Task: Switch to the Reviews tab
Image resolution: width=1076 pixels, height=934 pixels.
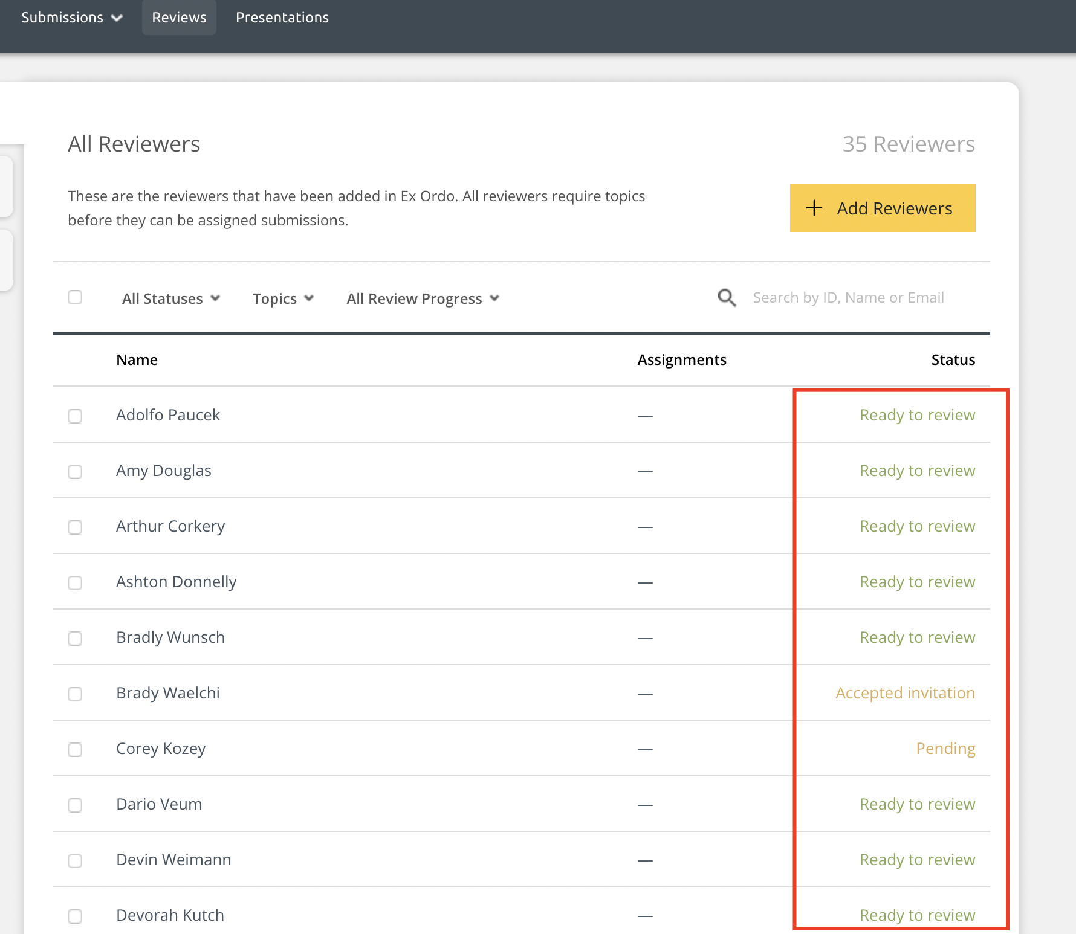Action: pyautogui.click(x=179, y=18)
